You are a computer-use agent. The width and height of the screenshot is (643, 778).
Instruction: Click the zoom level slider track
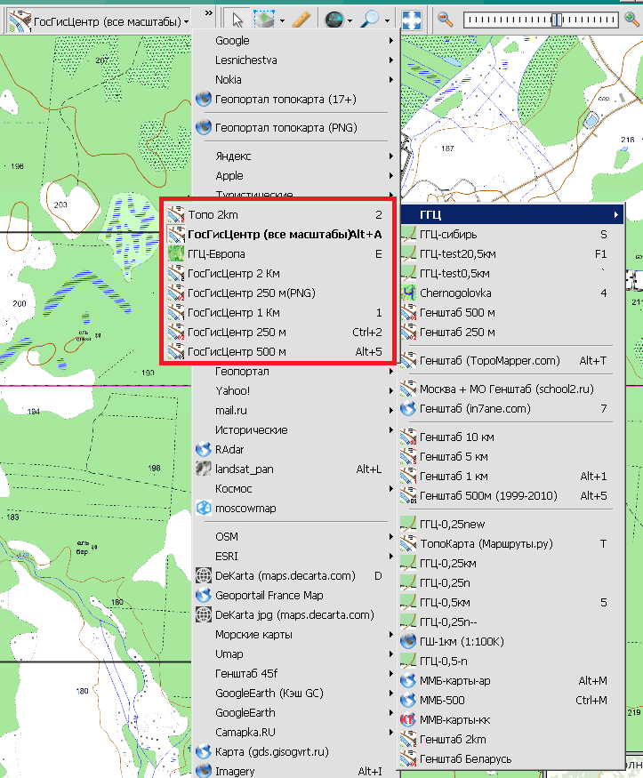(516, 19)
